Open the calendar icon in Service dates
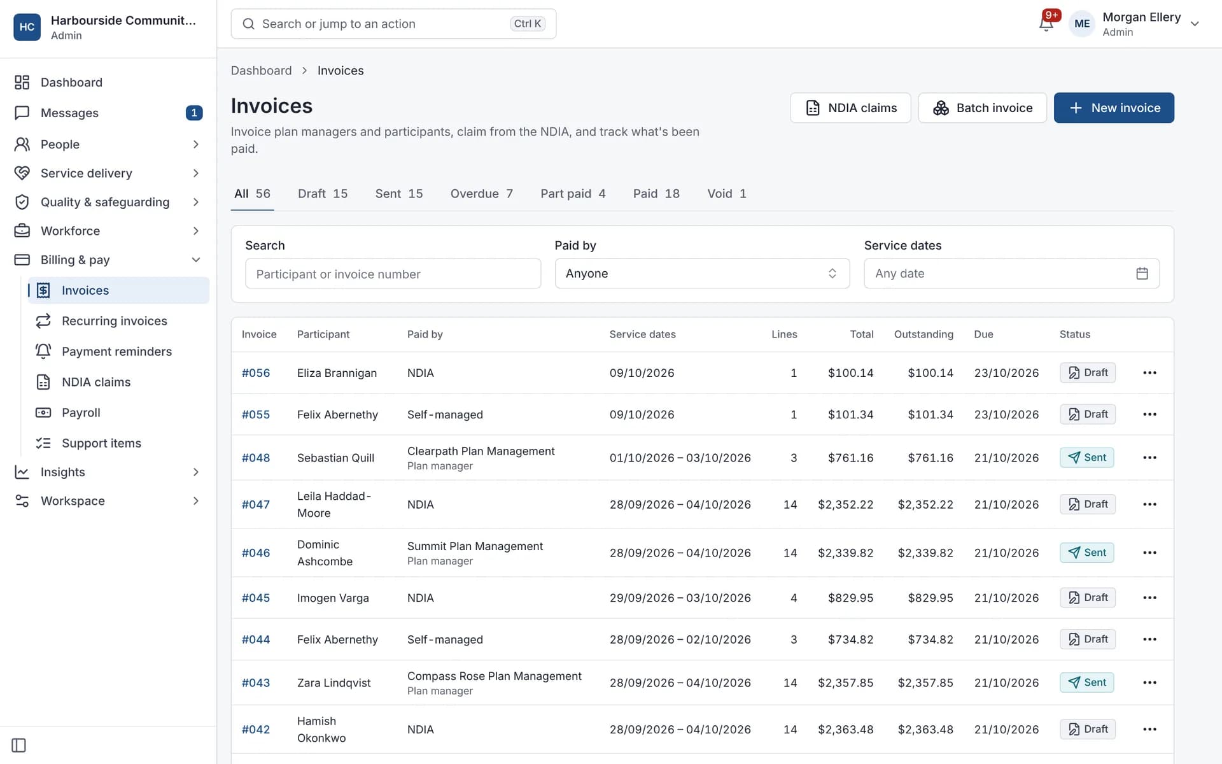Image resolution: width=1222 pixels, height=764 pixels. (1142, 273)
